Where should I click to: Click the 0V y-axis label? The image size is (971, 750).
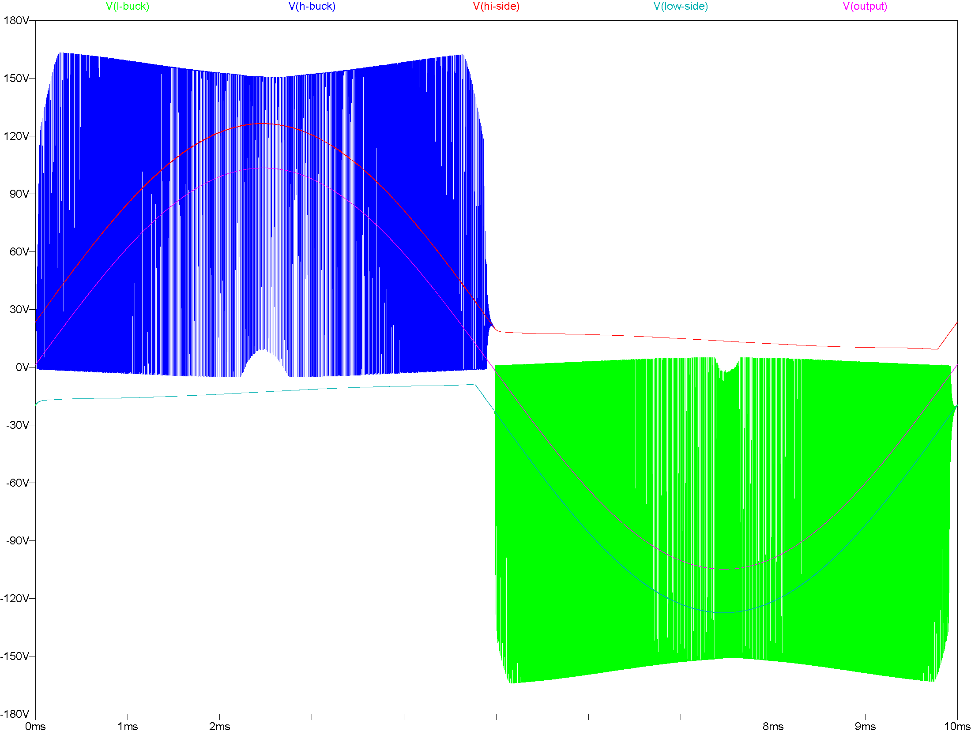[x=23, y=367]
